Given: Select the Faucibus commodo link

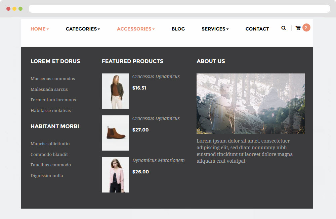Looking at the screenshot, I should coord(51,165).
